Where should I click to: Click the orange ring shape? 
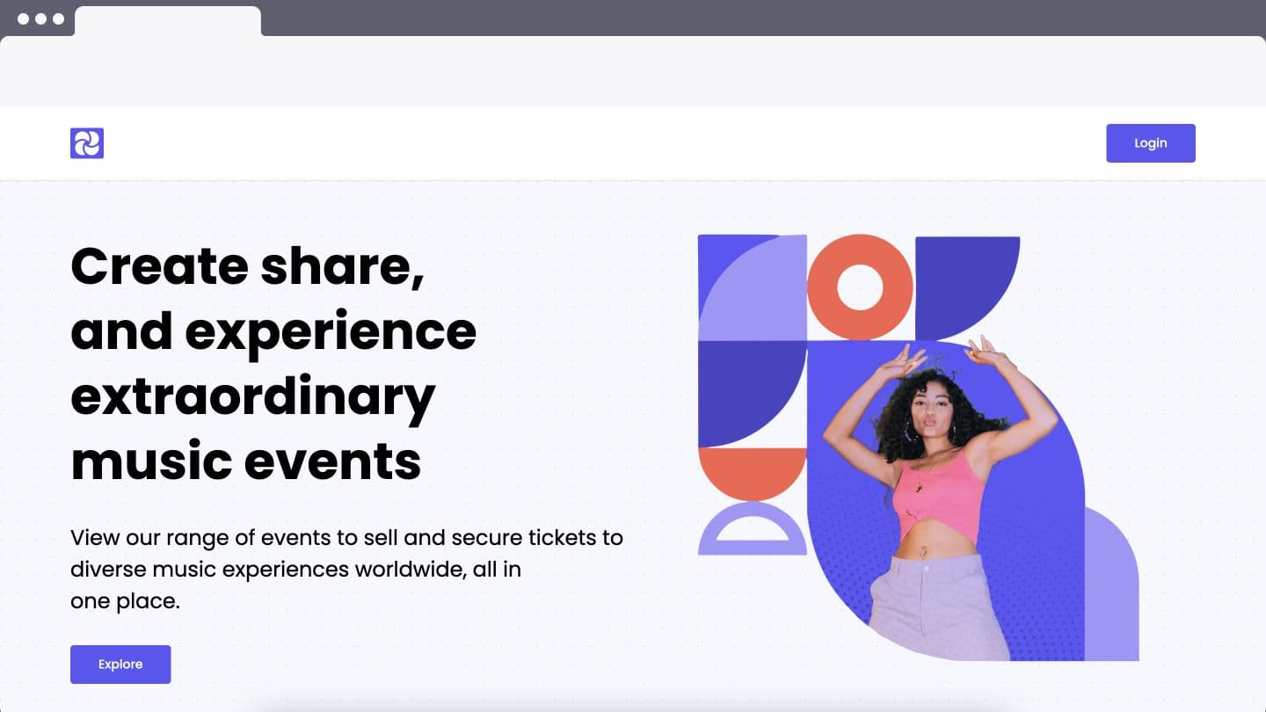tap(860, 287)
